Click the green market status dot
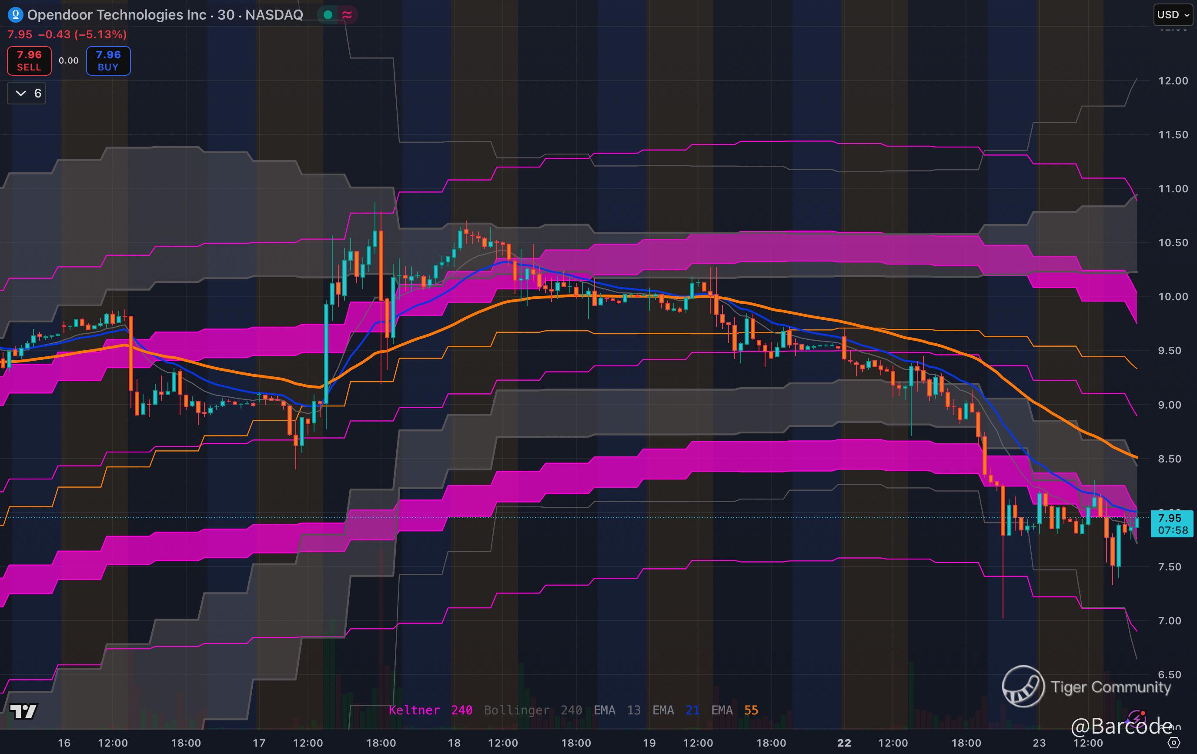 click(x=328, y=15)
